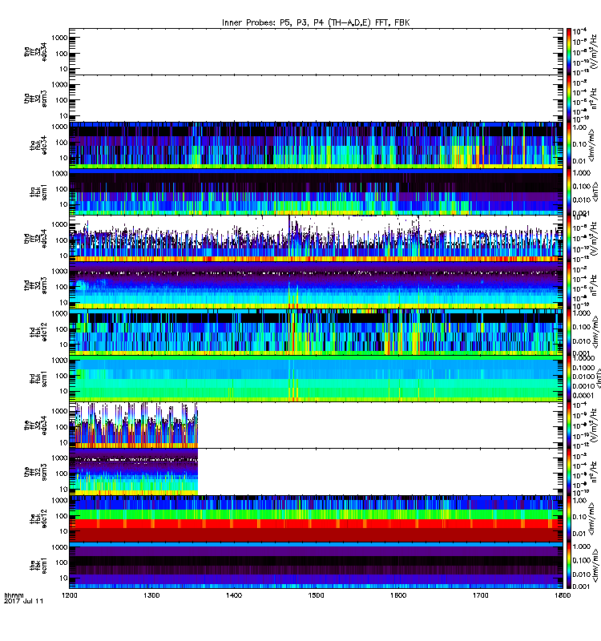Click the color bar of thd fbk edc12
Viewport: 601px width, 641px height.
(x=569, y=332)
